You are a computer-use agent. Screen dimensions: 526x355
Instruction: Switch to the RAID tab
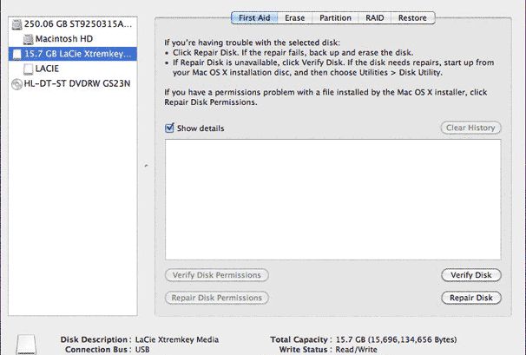[x=375, y=17]
